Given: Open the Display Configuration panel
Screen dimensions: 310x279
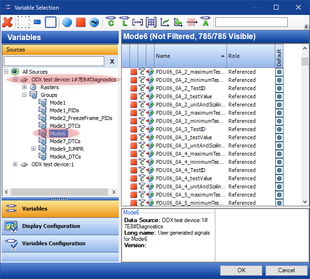Looking at the screenshot, I should point(51,226).
